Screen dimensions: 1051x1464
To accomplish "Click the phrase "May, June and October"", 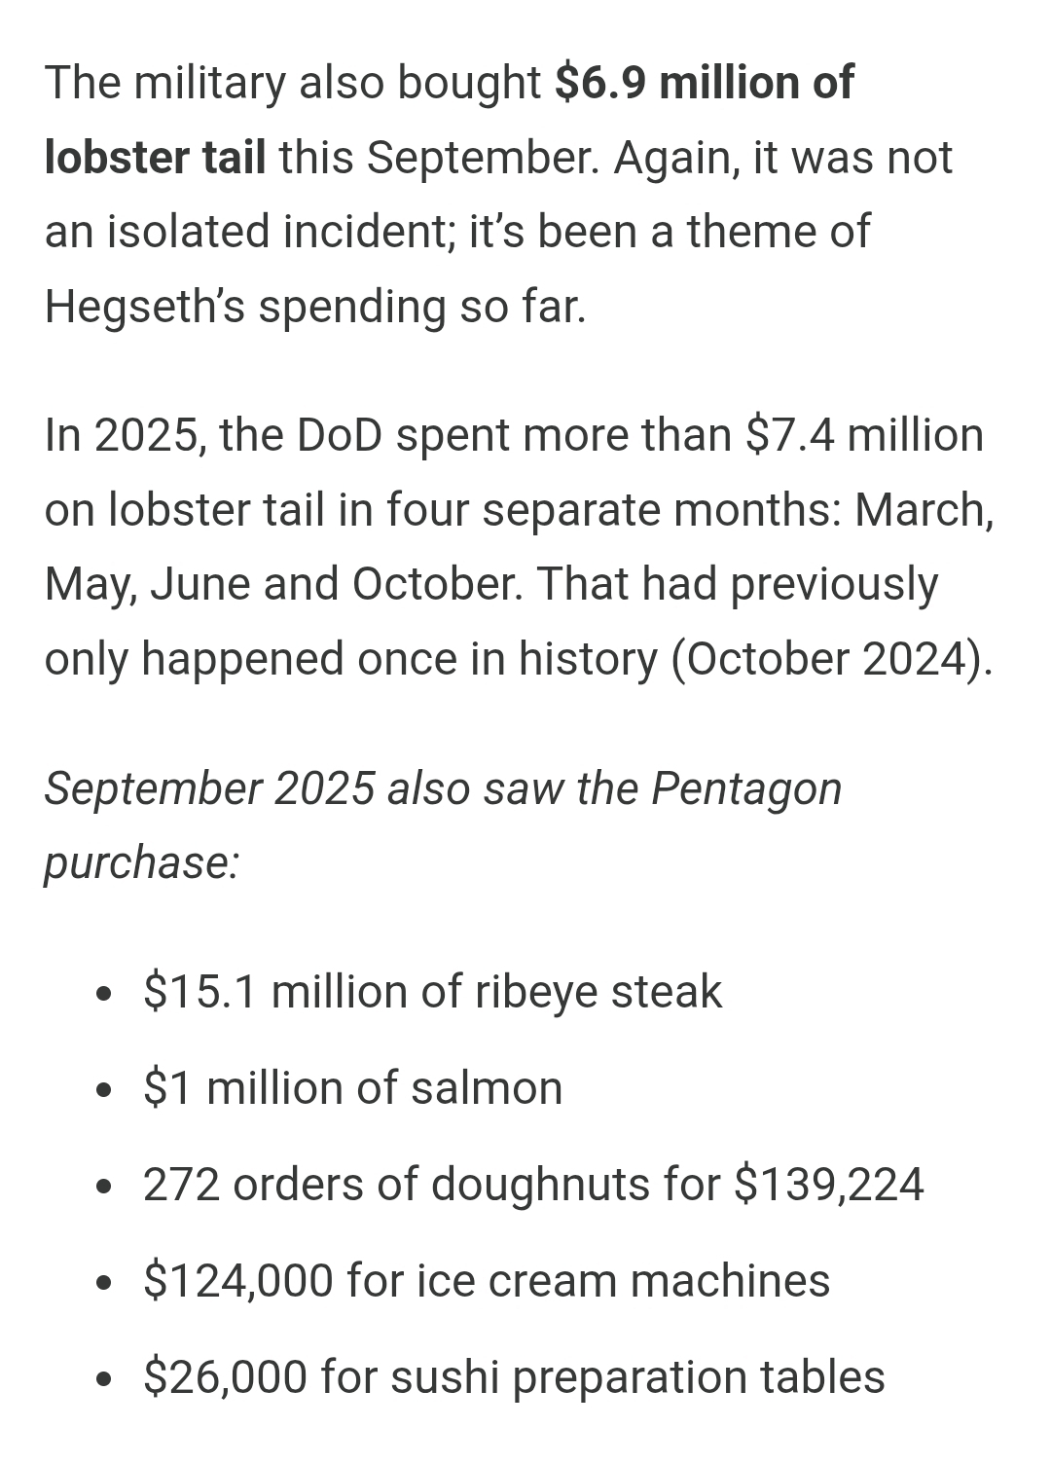I will click(283, 584).
